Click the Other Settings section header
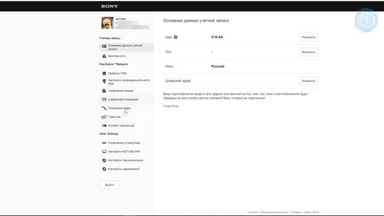The height and width of the screenshot is (216, 384). (109, 134)
